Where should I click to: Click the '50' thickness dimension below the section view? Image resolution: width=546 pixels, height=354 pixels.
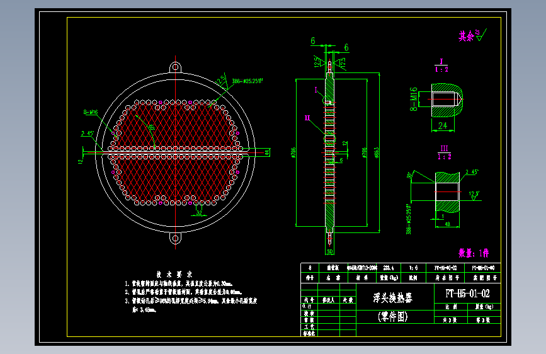click(330, 251)
